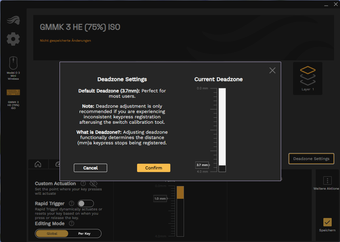Toggle the Custom Actuation eye visibility icon
Screen dimensions: 340x242
tap(93, 184)
